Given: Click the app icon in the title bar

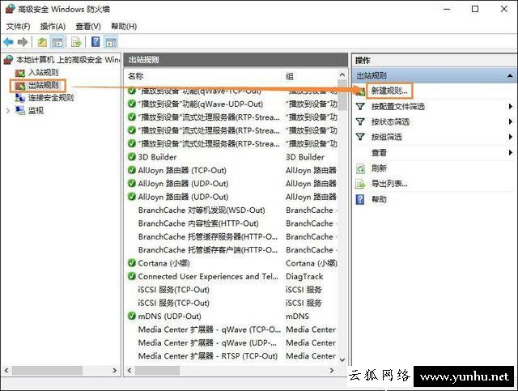Looking at the screenshot, I should click(x=10, y=9).
